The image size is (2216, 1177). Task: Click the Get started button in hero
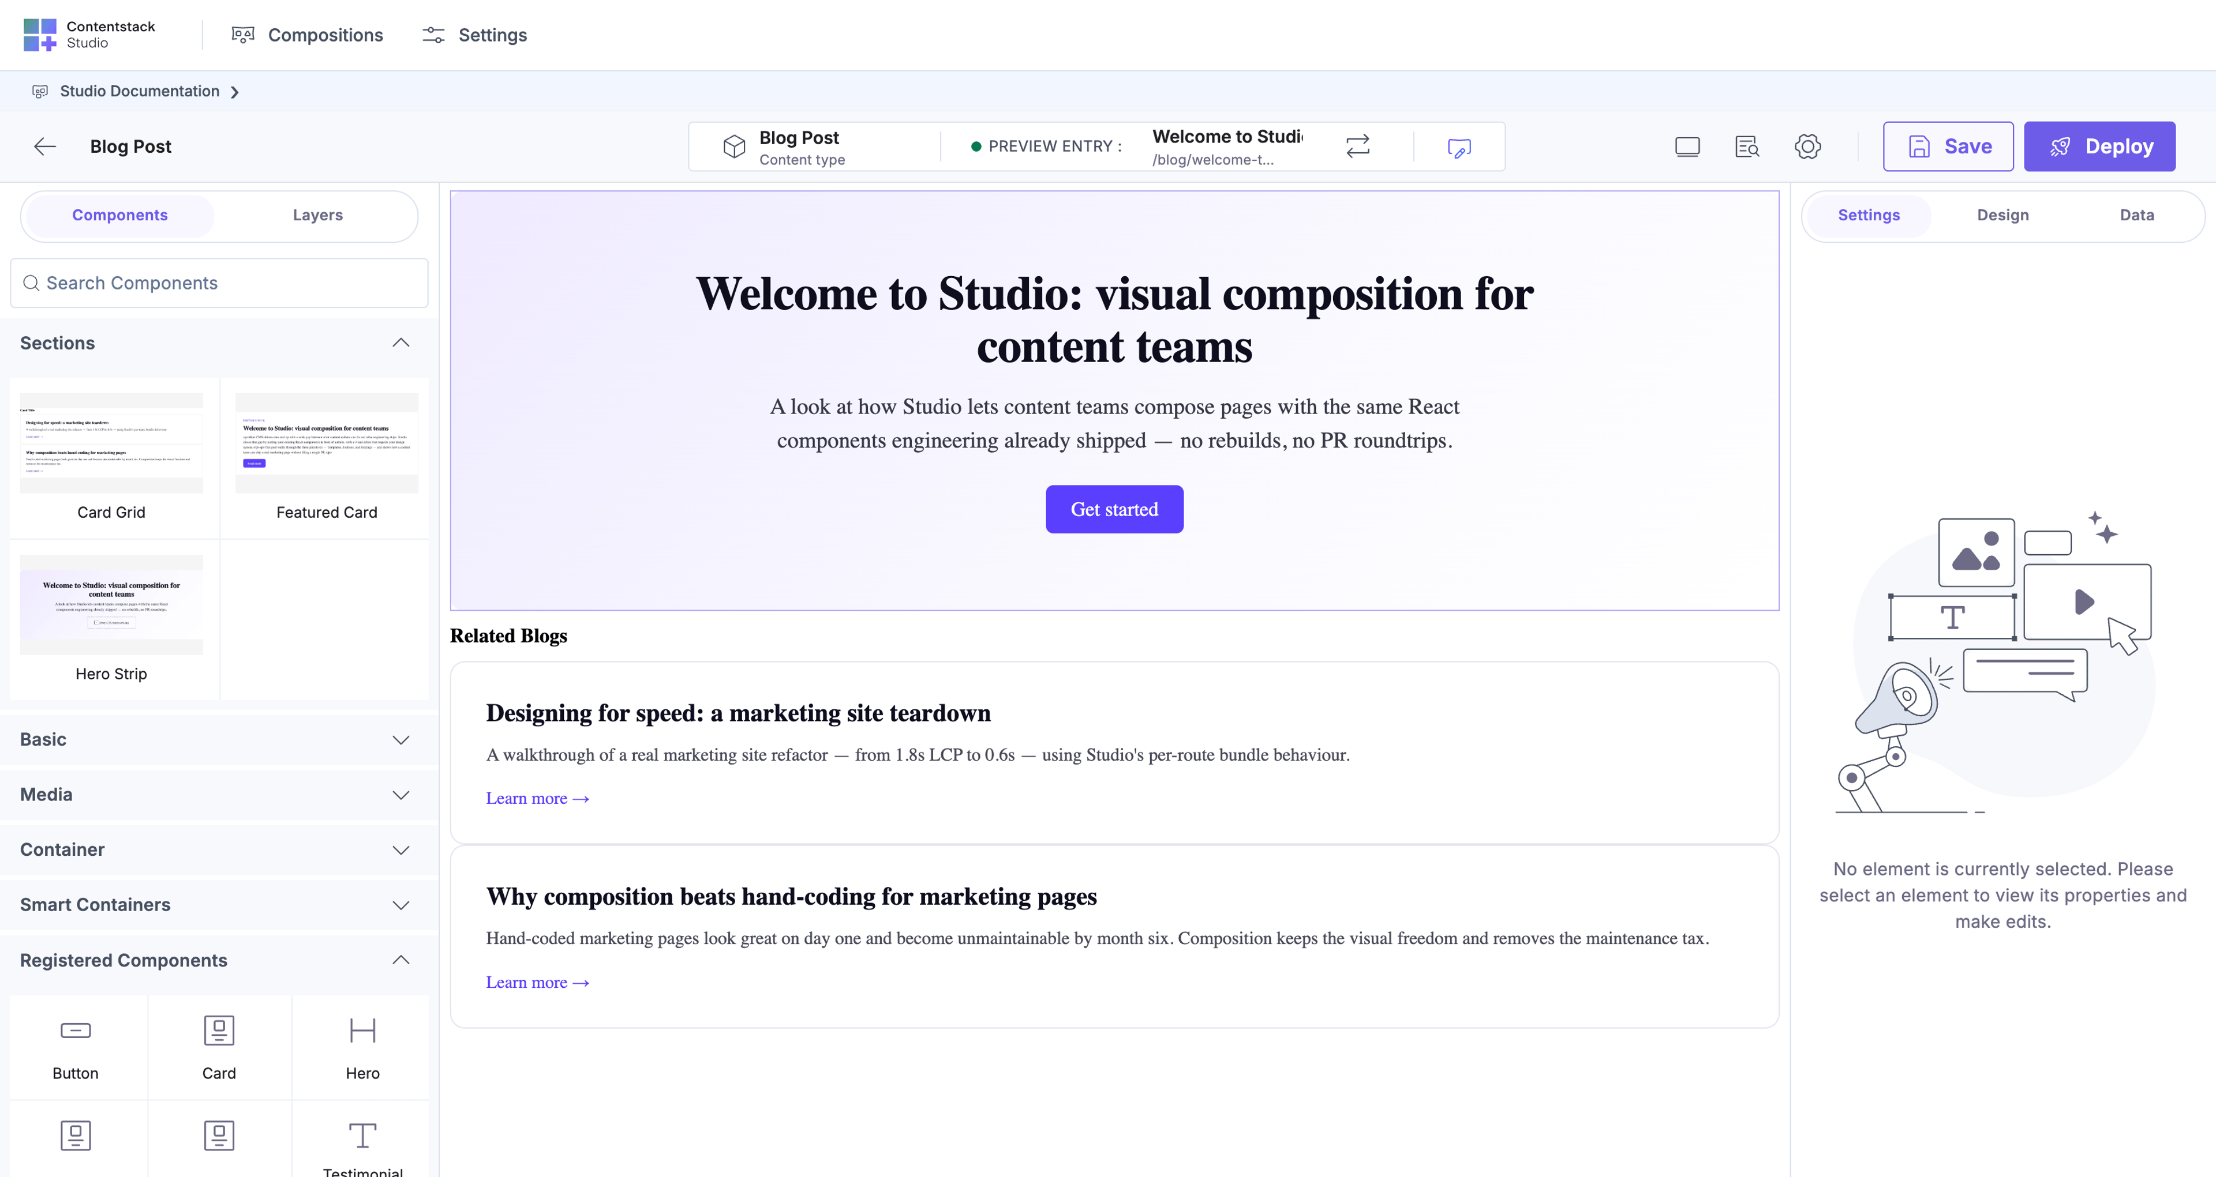pos(1114,510)
